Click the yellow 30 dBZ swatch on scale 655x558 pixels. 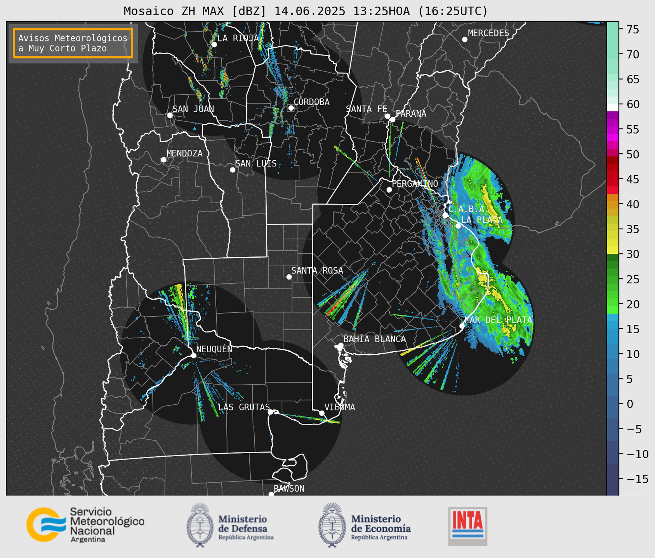[x=613, y=250]
